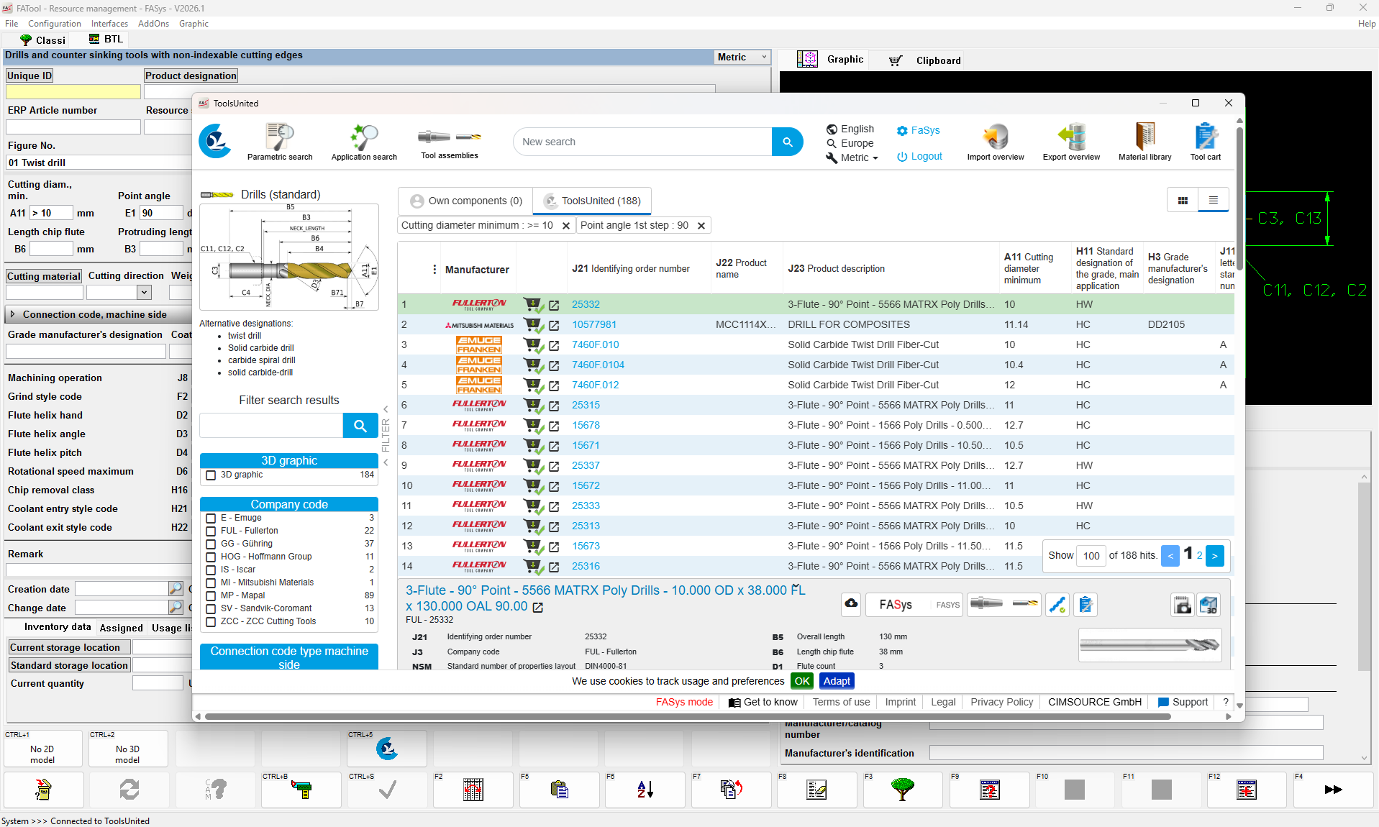Open Parametric search in ToolsUnited
The width and height of the screenshot is (1379, 827).
click(x=280, y=142)
